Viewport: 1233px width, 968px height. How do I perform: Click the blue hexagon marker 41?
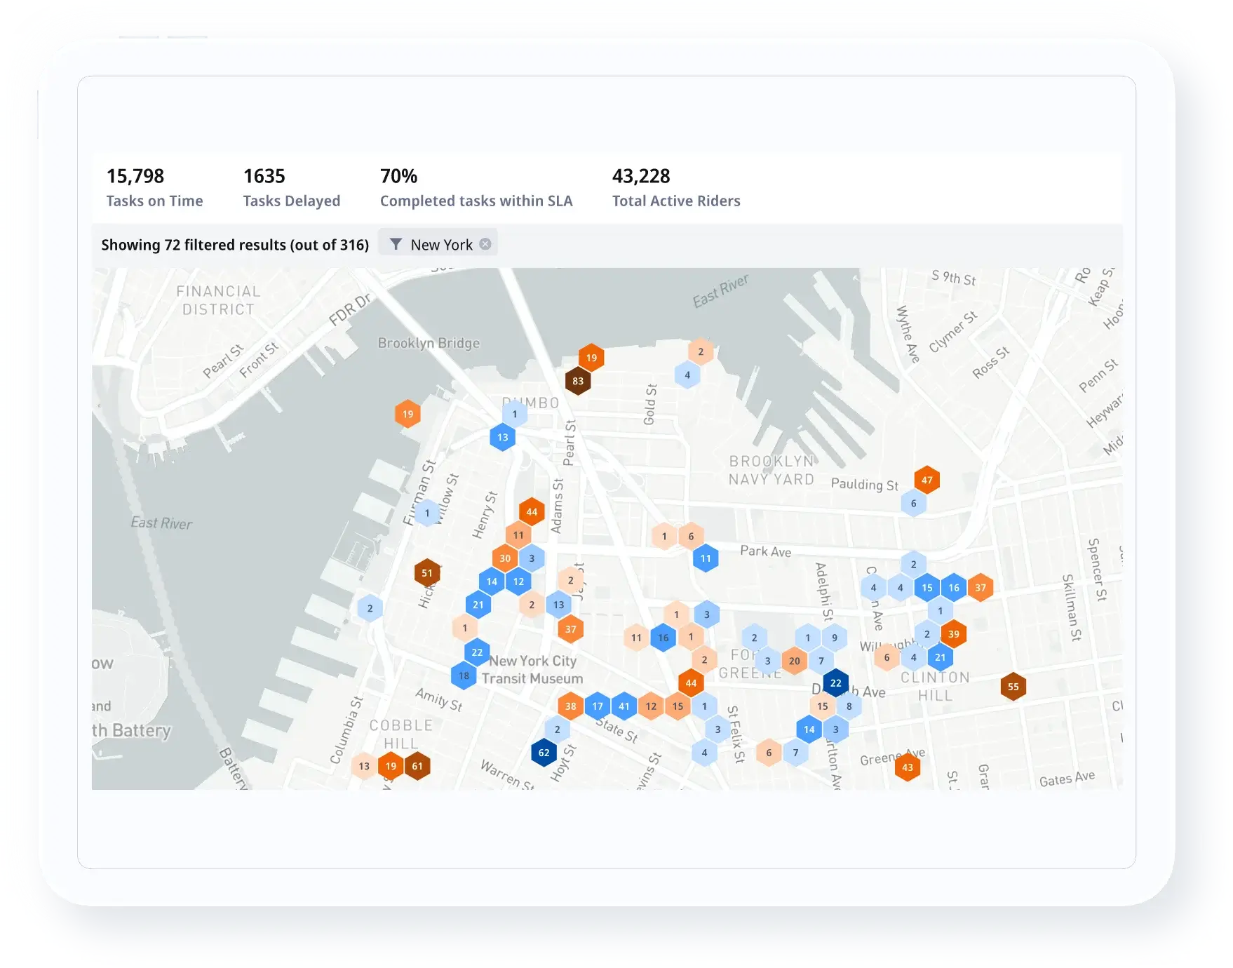coord(624,706)
